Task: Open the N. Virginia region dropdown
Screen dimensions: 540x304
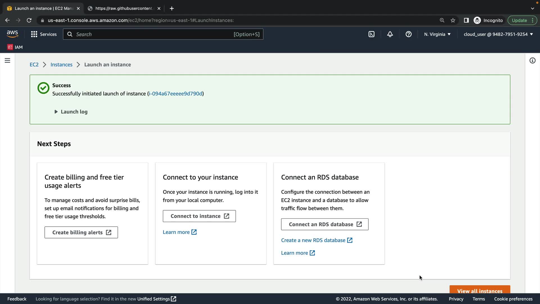Action: pos(437,34)
